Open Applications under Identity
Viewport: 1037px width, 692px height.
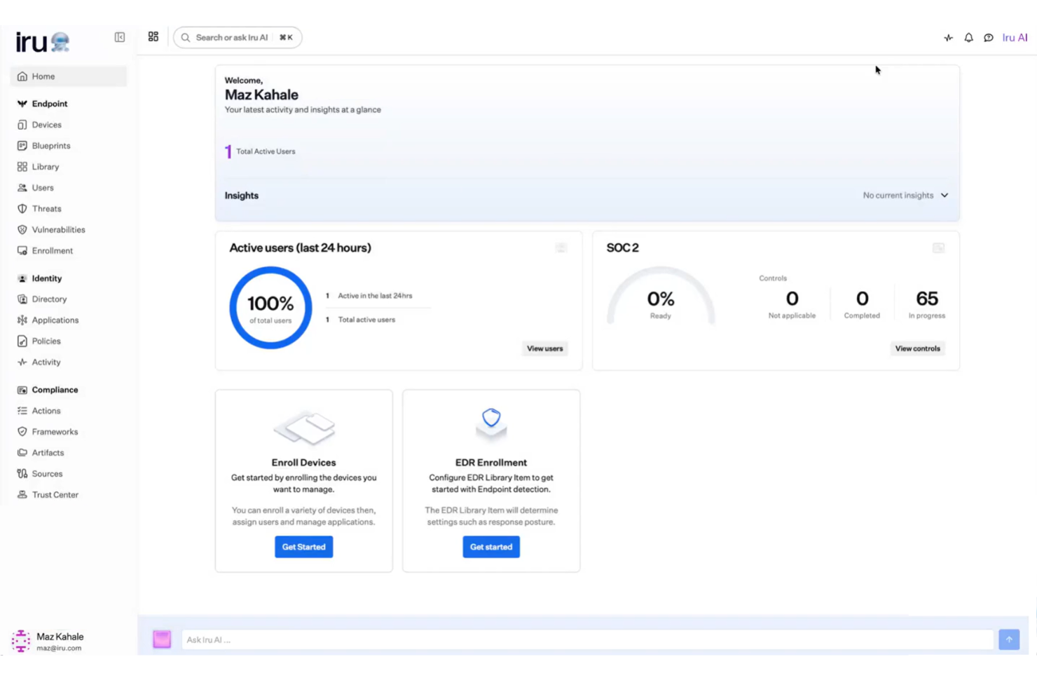55,320
